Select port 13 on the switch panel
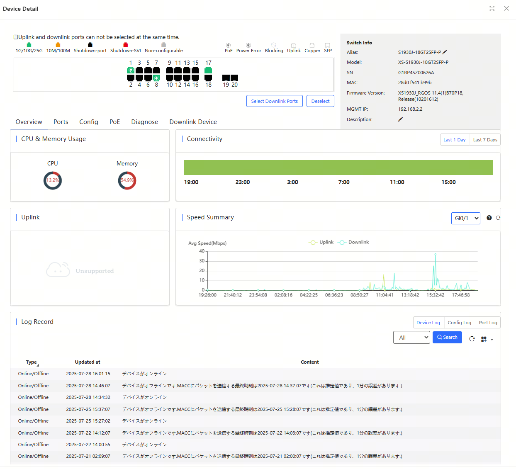 click(187, 70)
